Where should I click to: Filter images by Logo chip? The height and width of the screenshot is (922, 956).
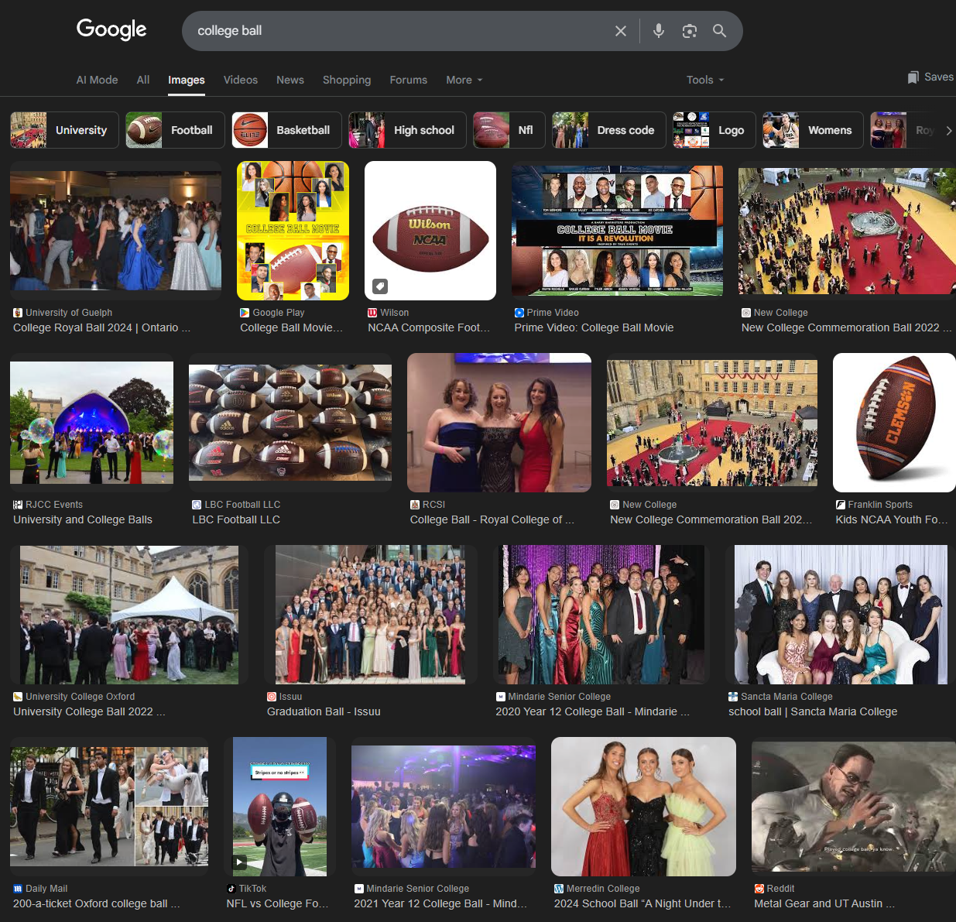pyautogui.click(x=714, y=130)
